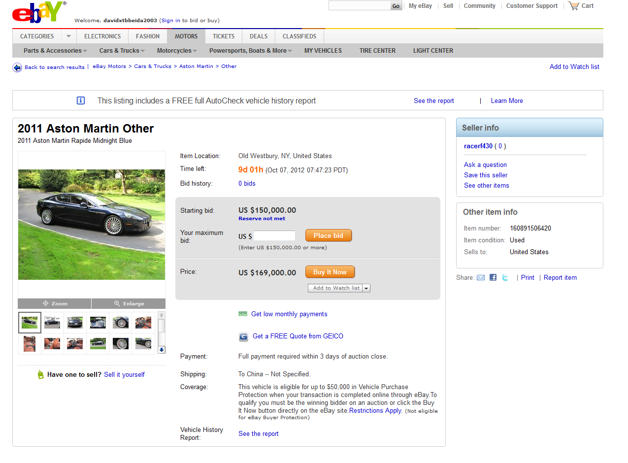Switch to the ELECTRONICS tab
Viewport: 628px width, 463px height.
click(102, 36)
